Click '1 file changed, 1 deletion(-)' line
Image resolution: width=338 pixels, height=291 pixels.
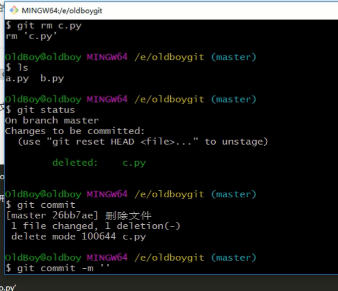pos(96,226)
